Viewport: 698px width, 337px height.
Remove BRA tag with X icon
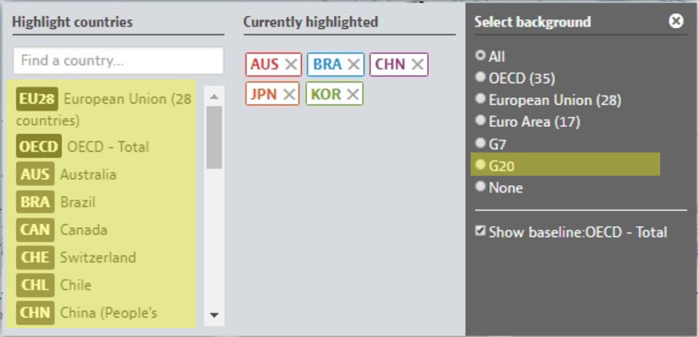click(x=353, y=65)
